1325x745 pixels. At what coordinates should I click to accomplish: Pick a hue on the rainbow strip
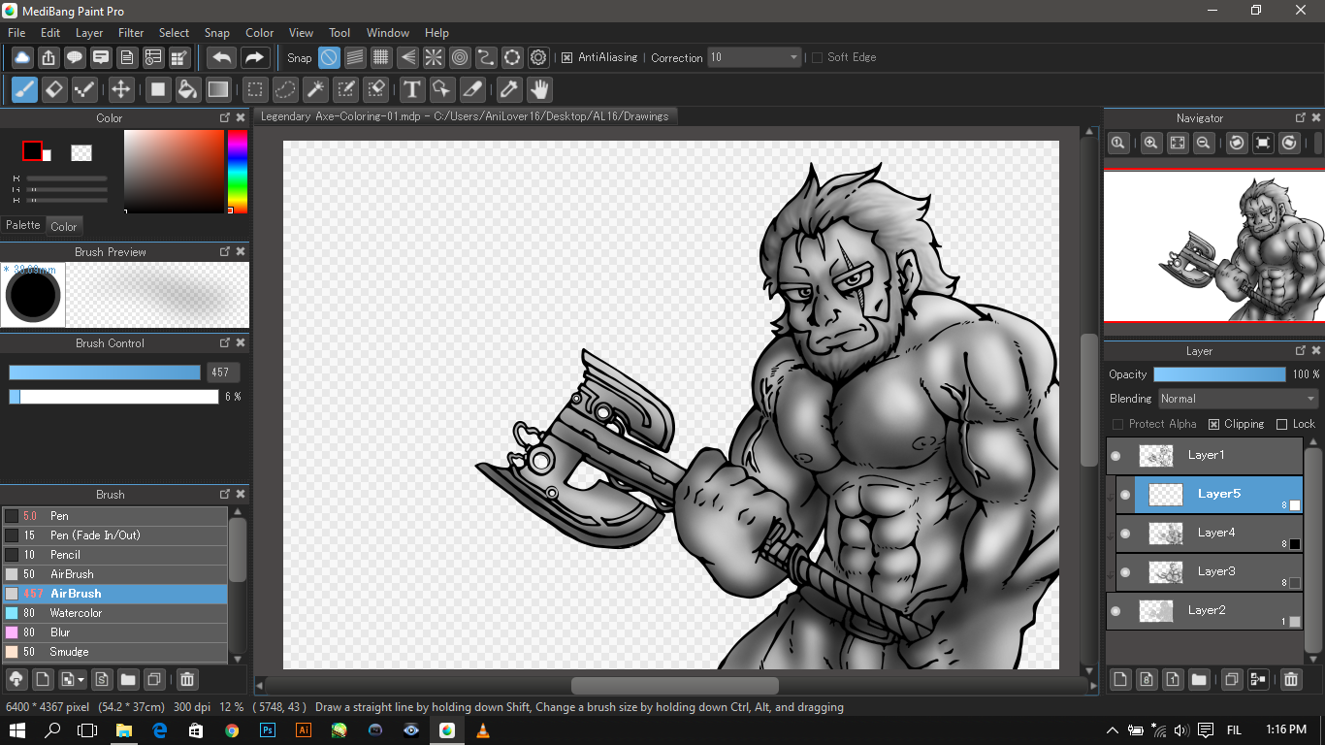pyautogui.click(x=238, y=172)
